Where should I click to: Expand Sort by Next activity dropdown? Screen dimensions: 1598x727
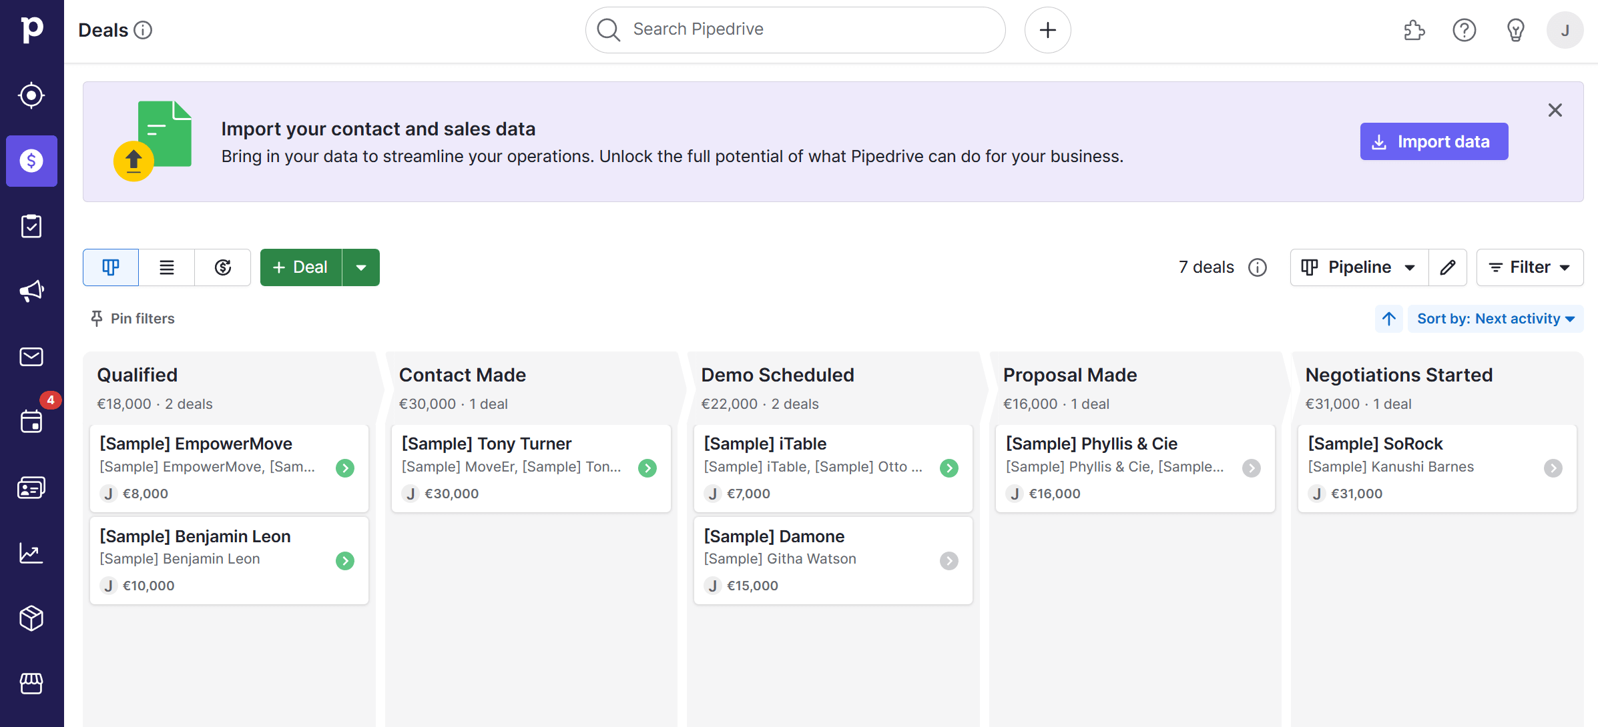1495,319
